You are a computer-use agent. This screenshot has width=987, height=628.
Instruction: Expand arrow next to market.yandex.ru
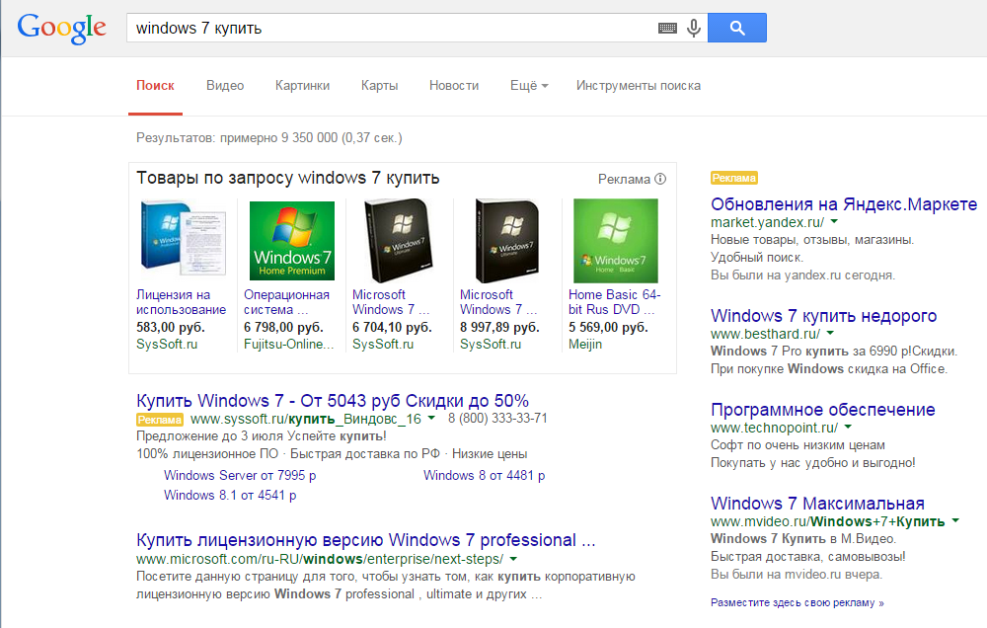[x=835, y=222]
